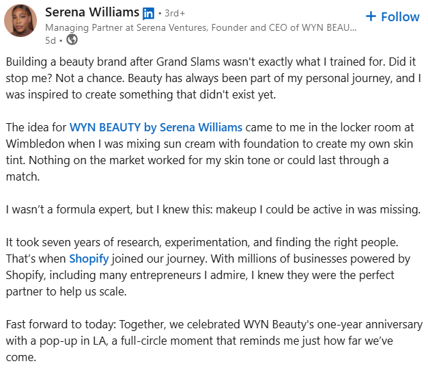Click the paragraph starting "Fast forward to today"
The height and width of the screenshot is (370, 428).
coord(212,341)
